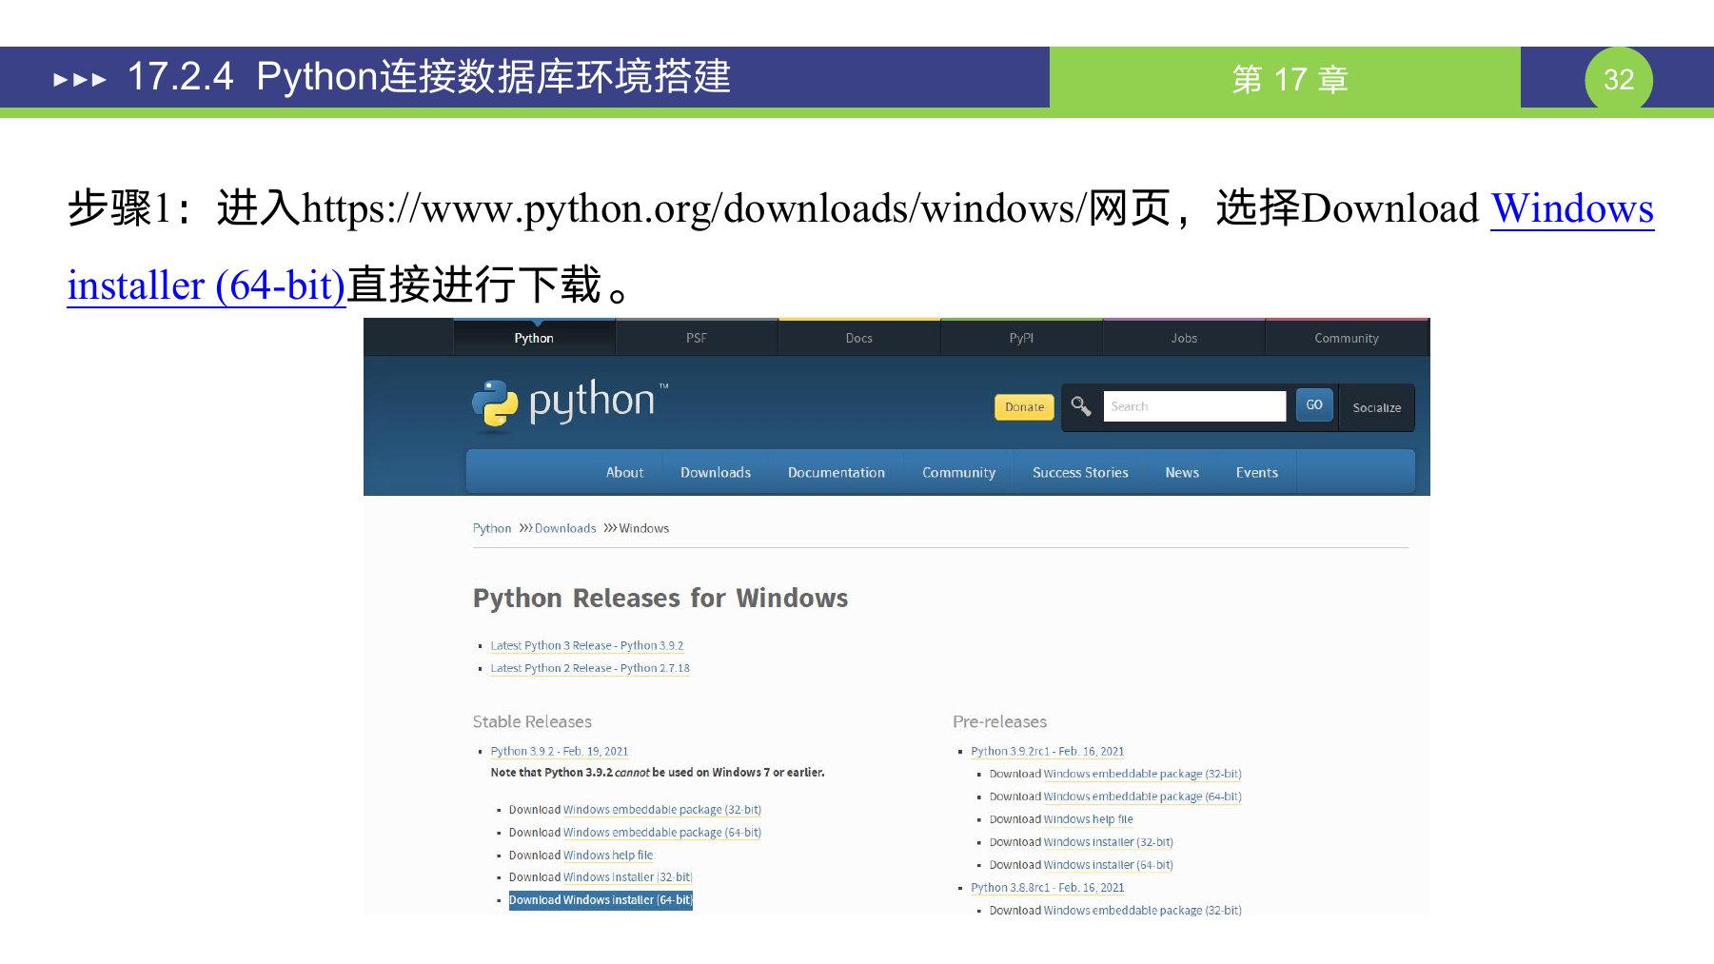The height and width of the screenshot is (964, 1714).
Task: Click the magnifying glass search icon
Action: coord(1080,406)
